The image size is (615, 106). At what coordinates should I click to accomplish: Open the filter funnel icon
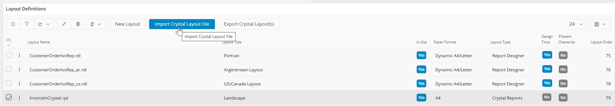(x=27, y=24)
